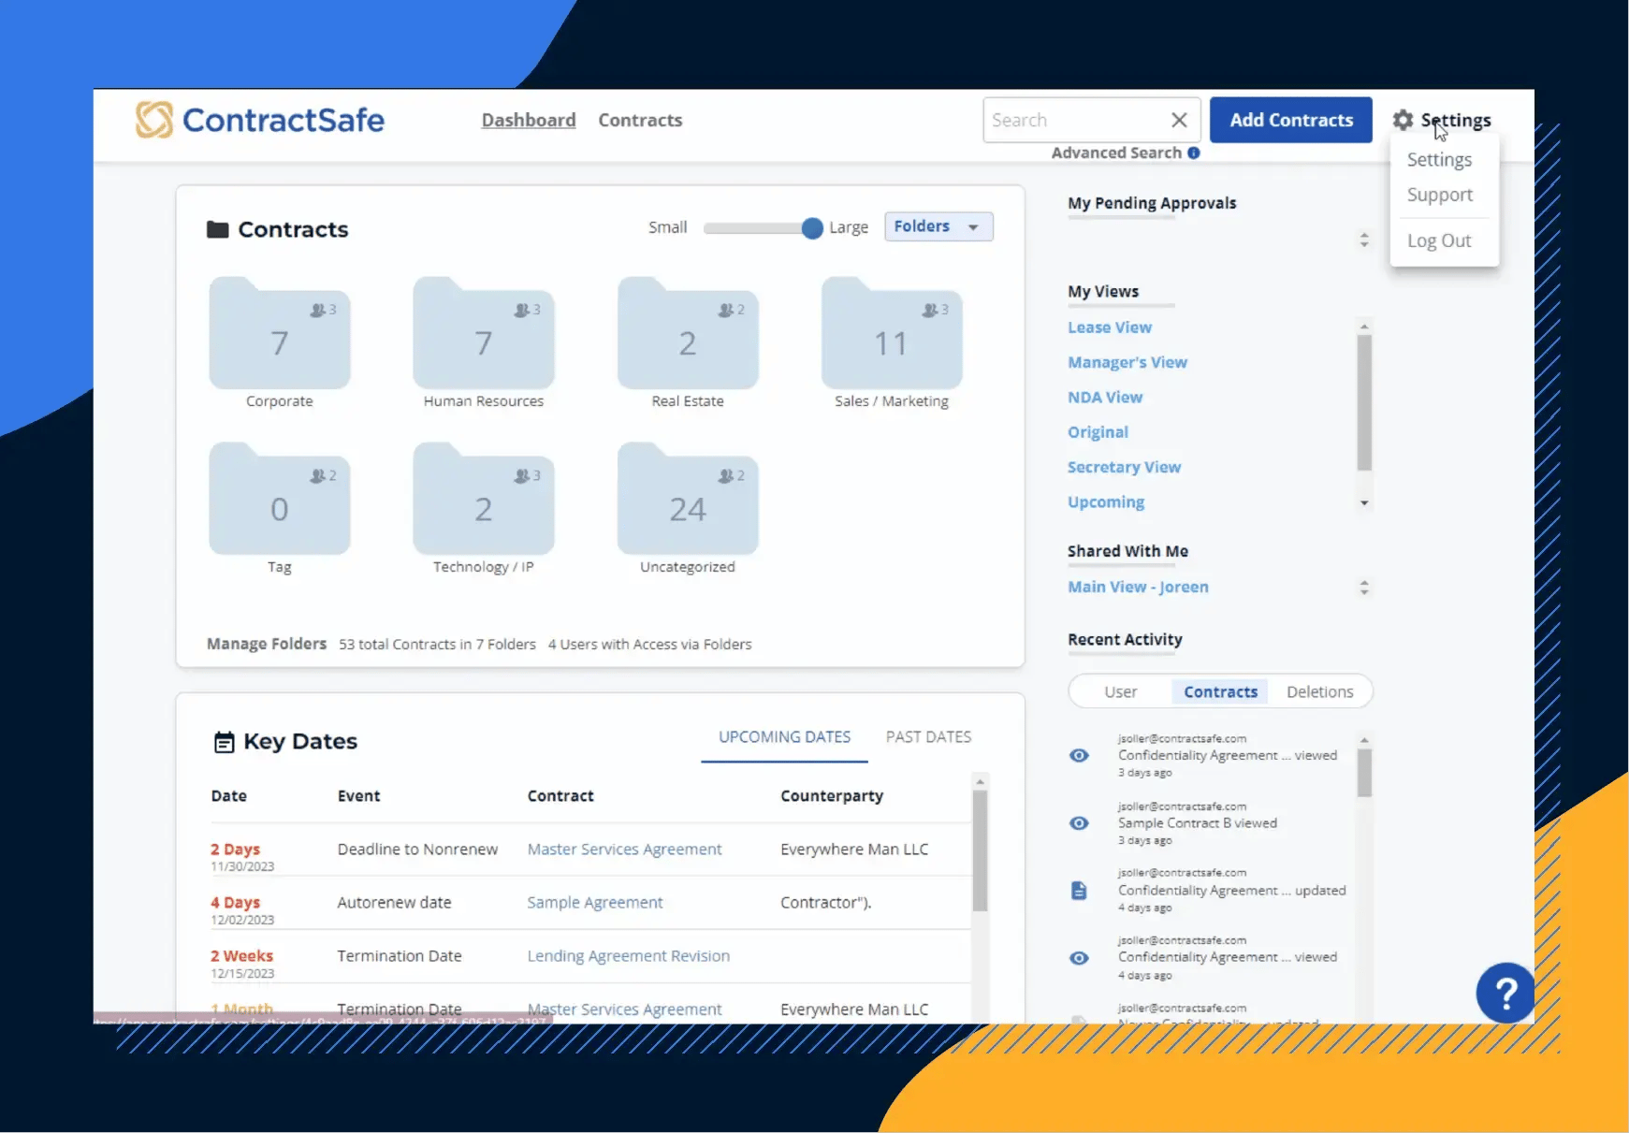
Task: Click eye icon beside Sample Contract B viewed
Action: pos(1079,823)
